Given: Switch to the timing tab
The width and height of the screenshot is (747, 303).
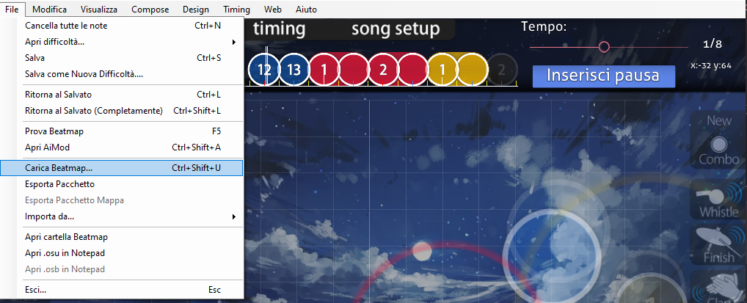Looking at the screenshot, I should click(279, 29).
